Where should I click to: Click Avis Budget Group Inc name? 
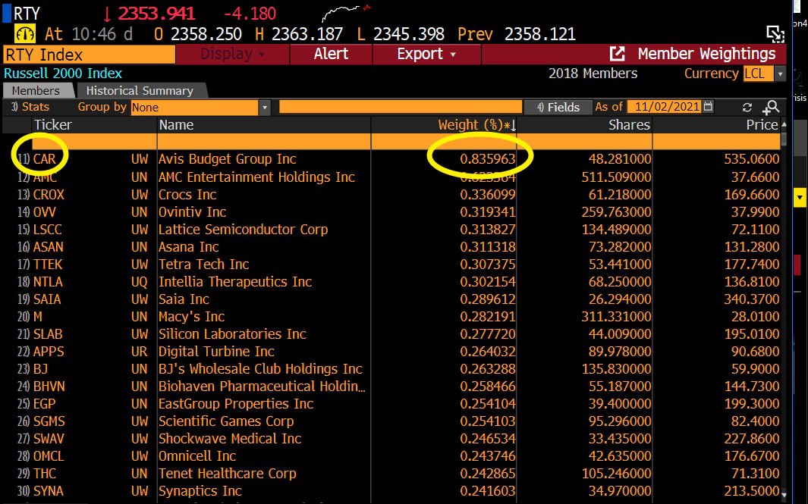[x=228, y=159]
